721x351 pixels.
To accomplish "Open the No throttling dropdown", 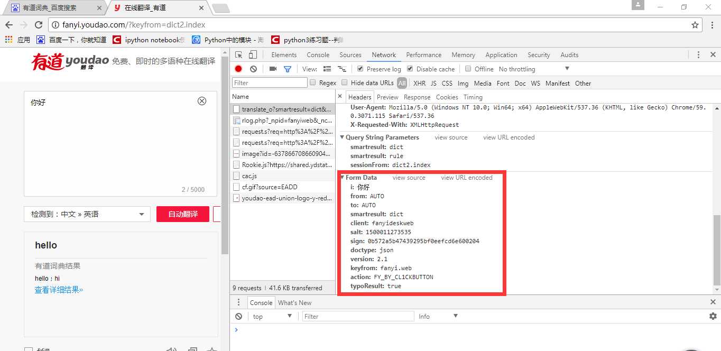I will (534, 69).
